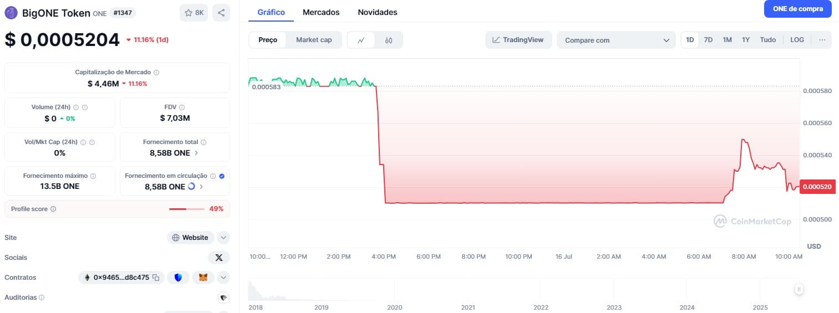Switch to candlestick chart icon
The width and height of the screenshot is (839, 313).
tap(388, 40)
